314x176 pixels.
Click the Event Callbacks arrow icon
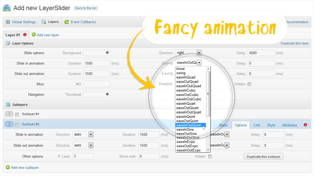coord(67,22)
